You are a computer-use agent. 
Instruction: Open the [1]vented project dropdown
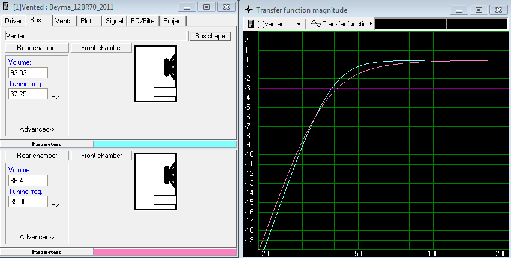click(x=298, y=24)
